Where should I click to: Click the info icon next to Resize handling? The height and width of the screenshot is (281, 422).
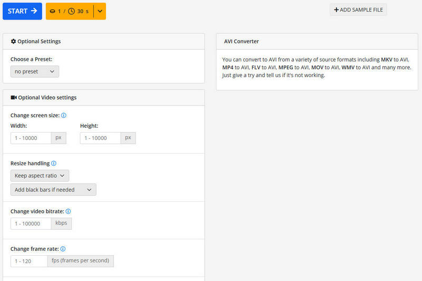54,164
